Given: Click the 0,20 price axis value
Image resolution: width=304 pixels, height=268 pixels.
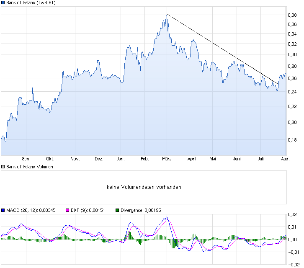Looking at the screenshot, I should [292, 122].
